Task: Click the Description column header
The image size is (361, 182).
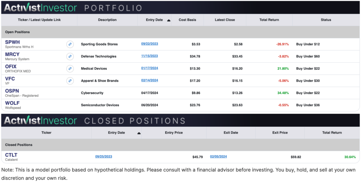Action: click(107, 20)
